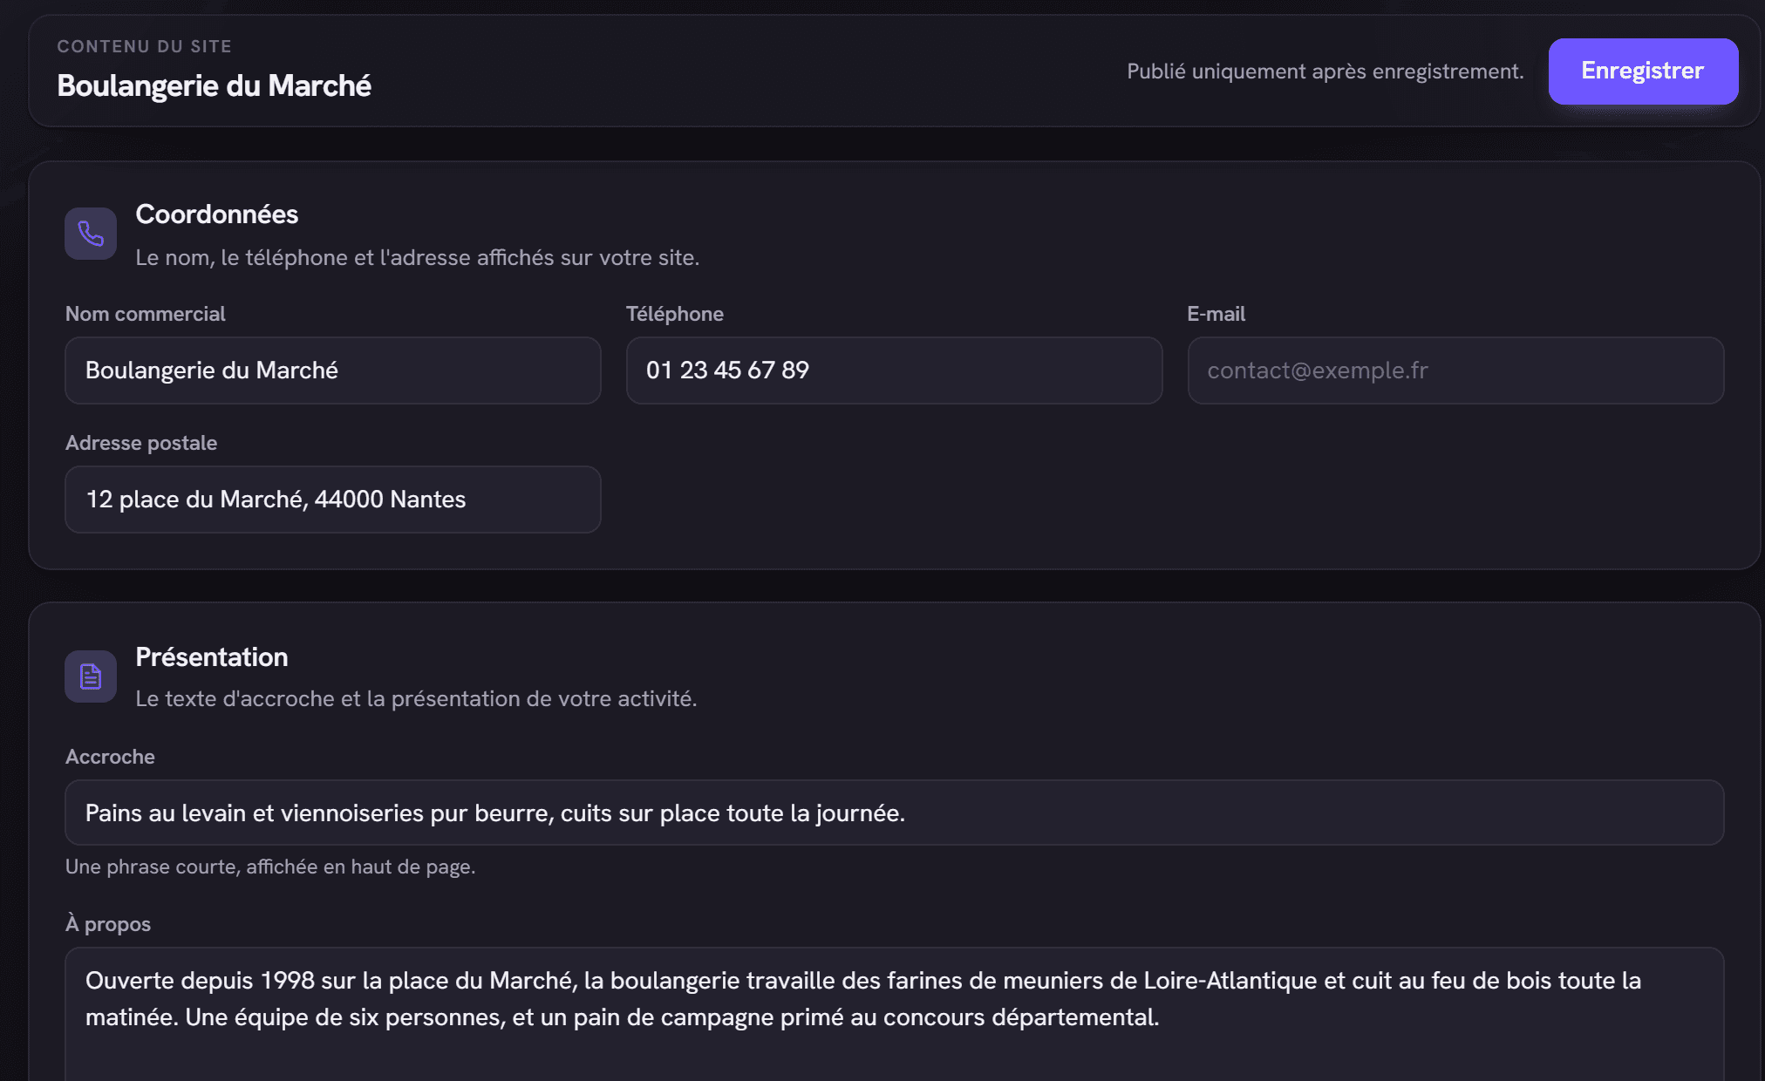Image resolution: width=1765 pixels, height=1081 pixels.
Task: Edit the Accroche tagline field
Action: (894, 812)
